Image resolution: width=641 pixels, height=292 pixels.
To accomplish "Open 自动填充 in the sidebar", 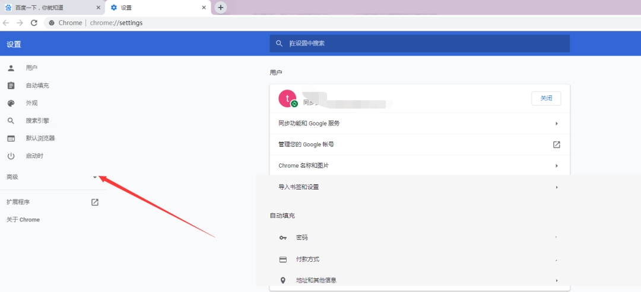I will point(37,86).
